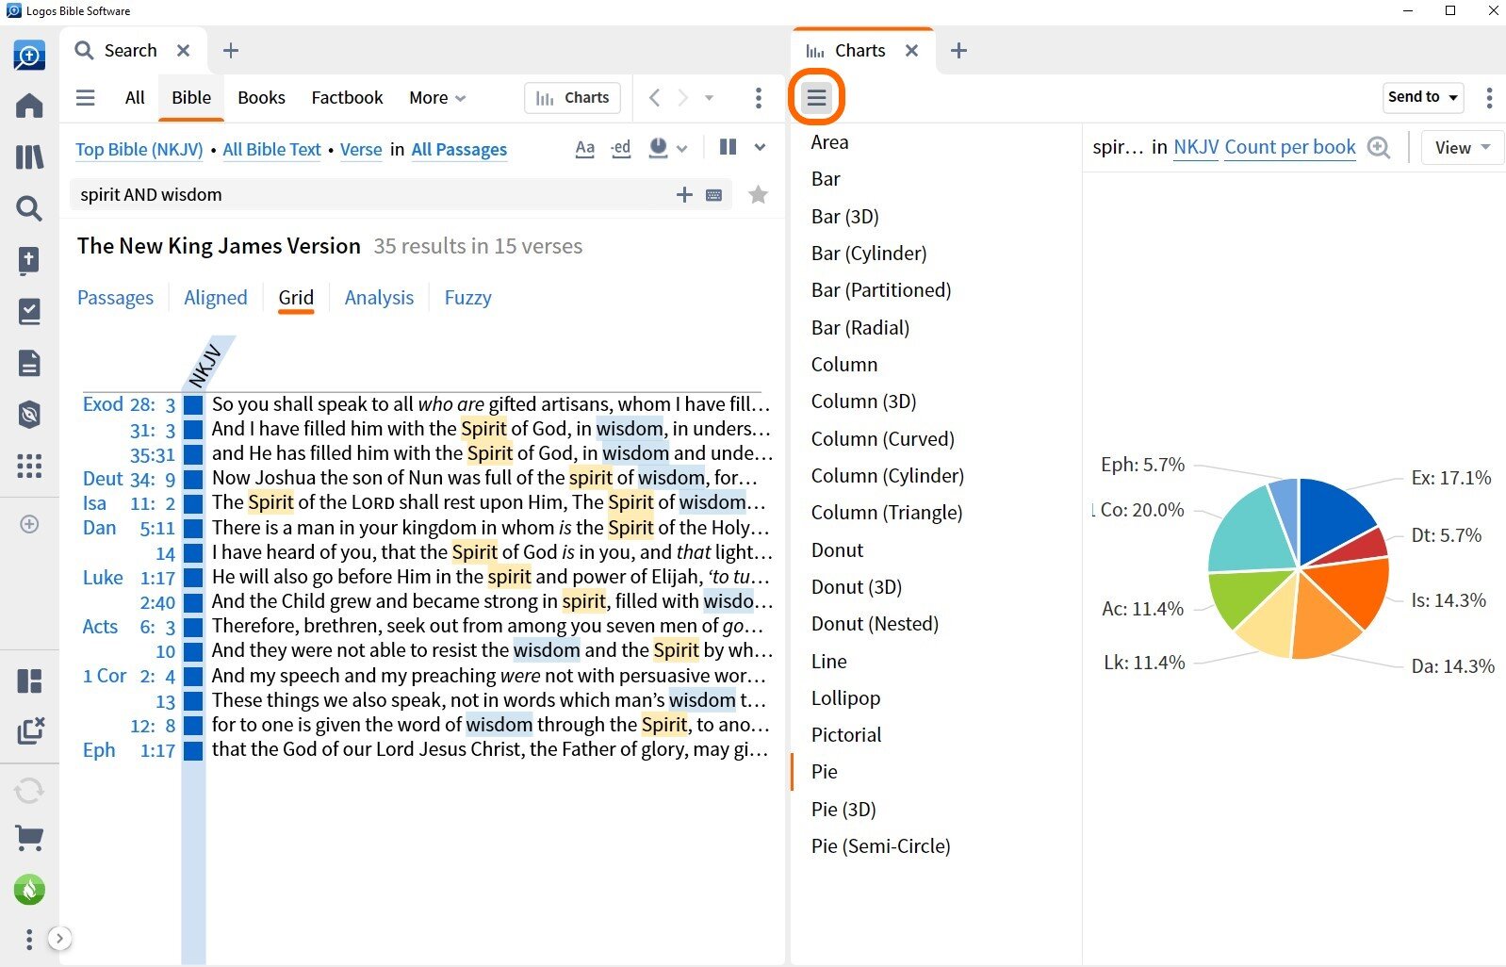The height and width of the screenshot is (967, 1506).
Task: Show results in Analysis view
Action: pos(379,298)
